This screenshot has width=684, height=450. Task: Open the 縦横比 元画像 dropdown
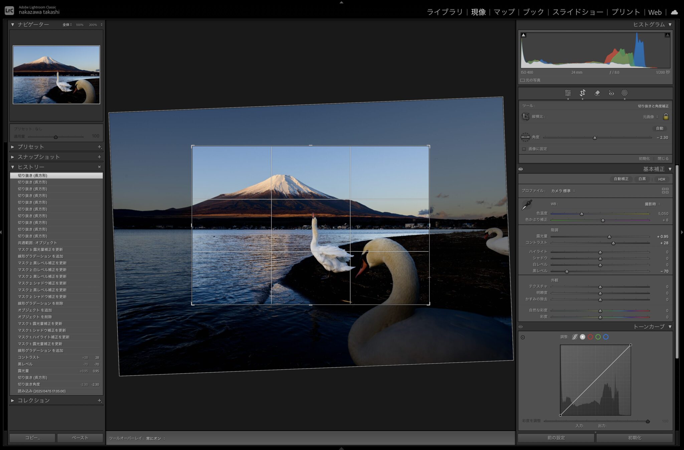click(650, 117)
